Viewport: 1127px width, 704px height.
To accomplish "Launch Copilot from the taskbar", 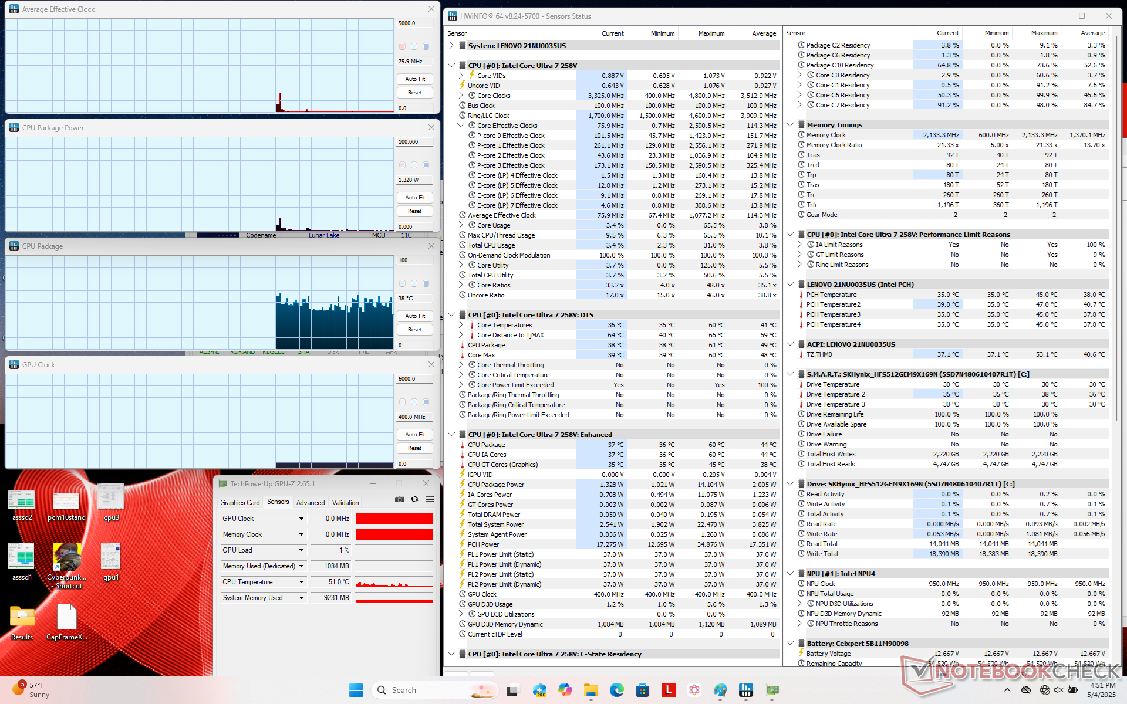I will [x=565, y=690].
